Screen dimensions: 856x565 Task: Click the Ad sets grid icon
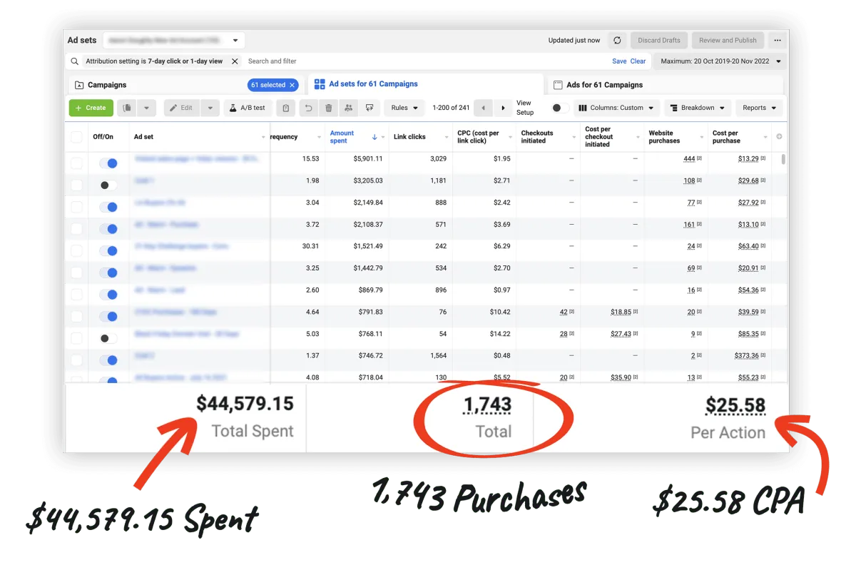pos(320,84)
